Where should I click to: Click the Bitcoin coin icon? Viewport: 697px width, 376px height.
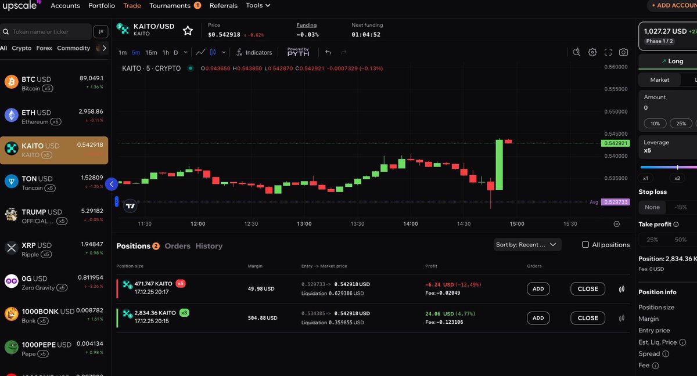[x=11, y=82]
